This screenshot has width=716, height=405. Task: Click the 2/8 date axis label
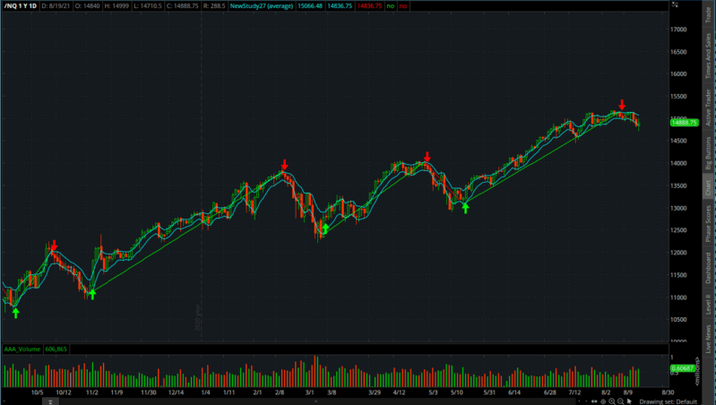tap(280, 392)
